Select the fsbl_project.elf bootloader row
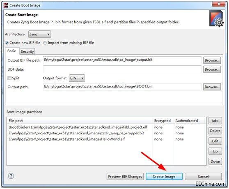The width and height of the screenshot is (229, 189). 106,127
